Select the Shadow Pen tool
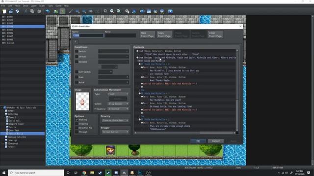This screenshot has width=314, height=176. coord(97,11)
